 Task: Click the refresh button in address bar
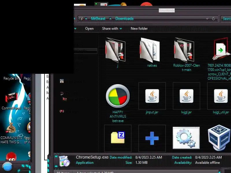[x=213, y=19]
